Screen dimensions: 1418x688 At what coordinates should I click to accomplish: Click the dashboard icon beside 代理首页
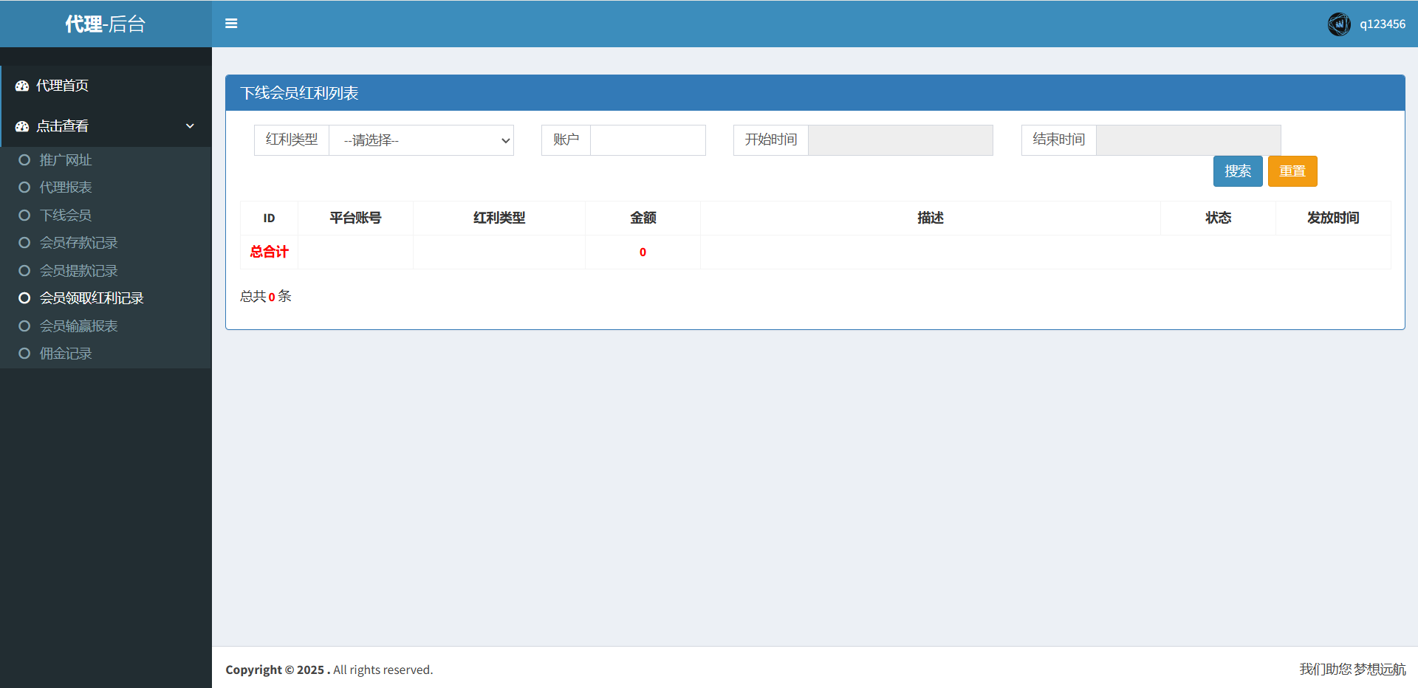[22, 86]
